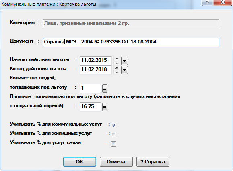
Task: Enable the percent for communication services checkbox
Action: click(x=113, y=144)
